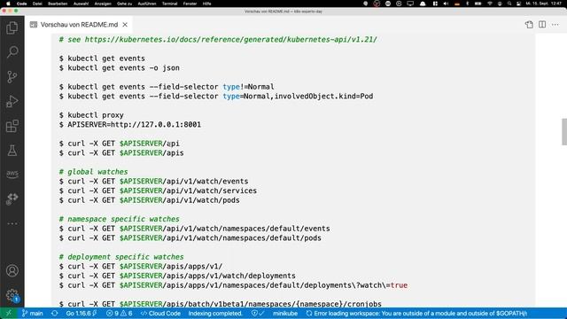The width and height of the screenshot is (567, 319).
Task: Click the '# global watches' comment
Action: 93,172
